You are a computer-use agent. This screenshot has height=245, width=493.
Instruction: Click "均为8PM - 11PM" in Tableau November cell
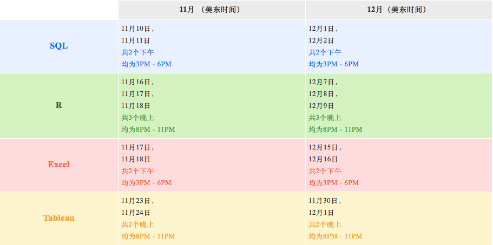[148, 236]
